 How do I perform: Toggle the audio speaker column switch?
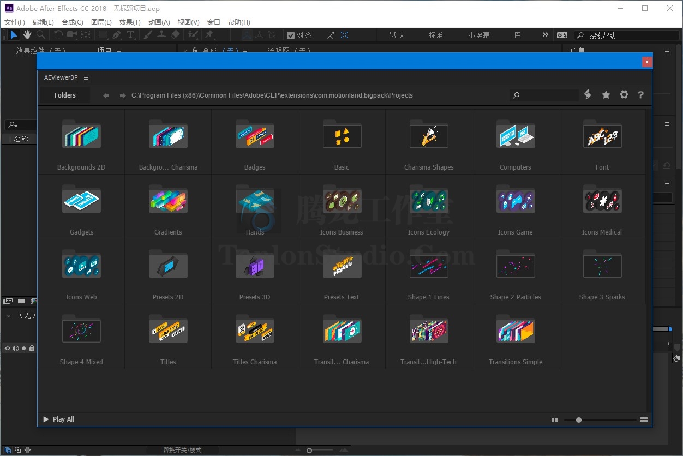pyautogui.click(x=15, y=348)
